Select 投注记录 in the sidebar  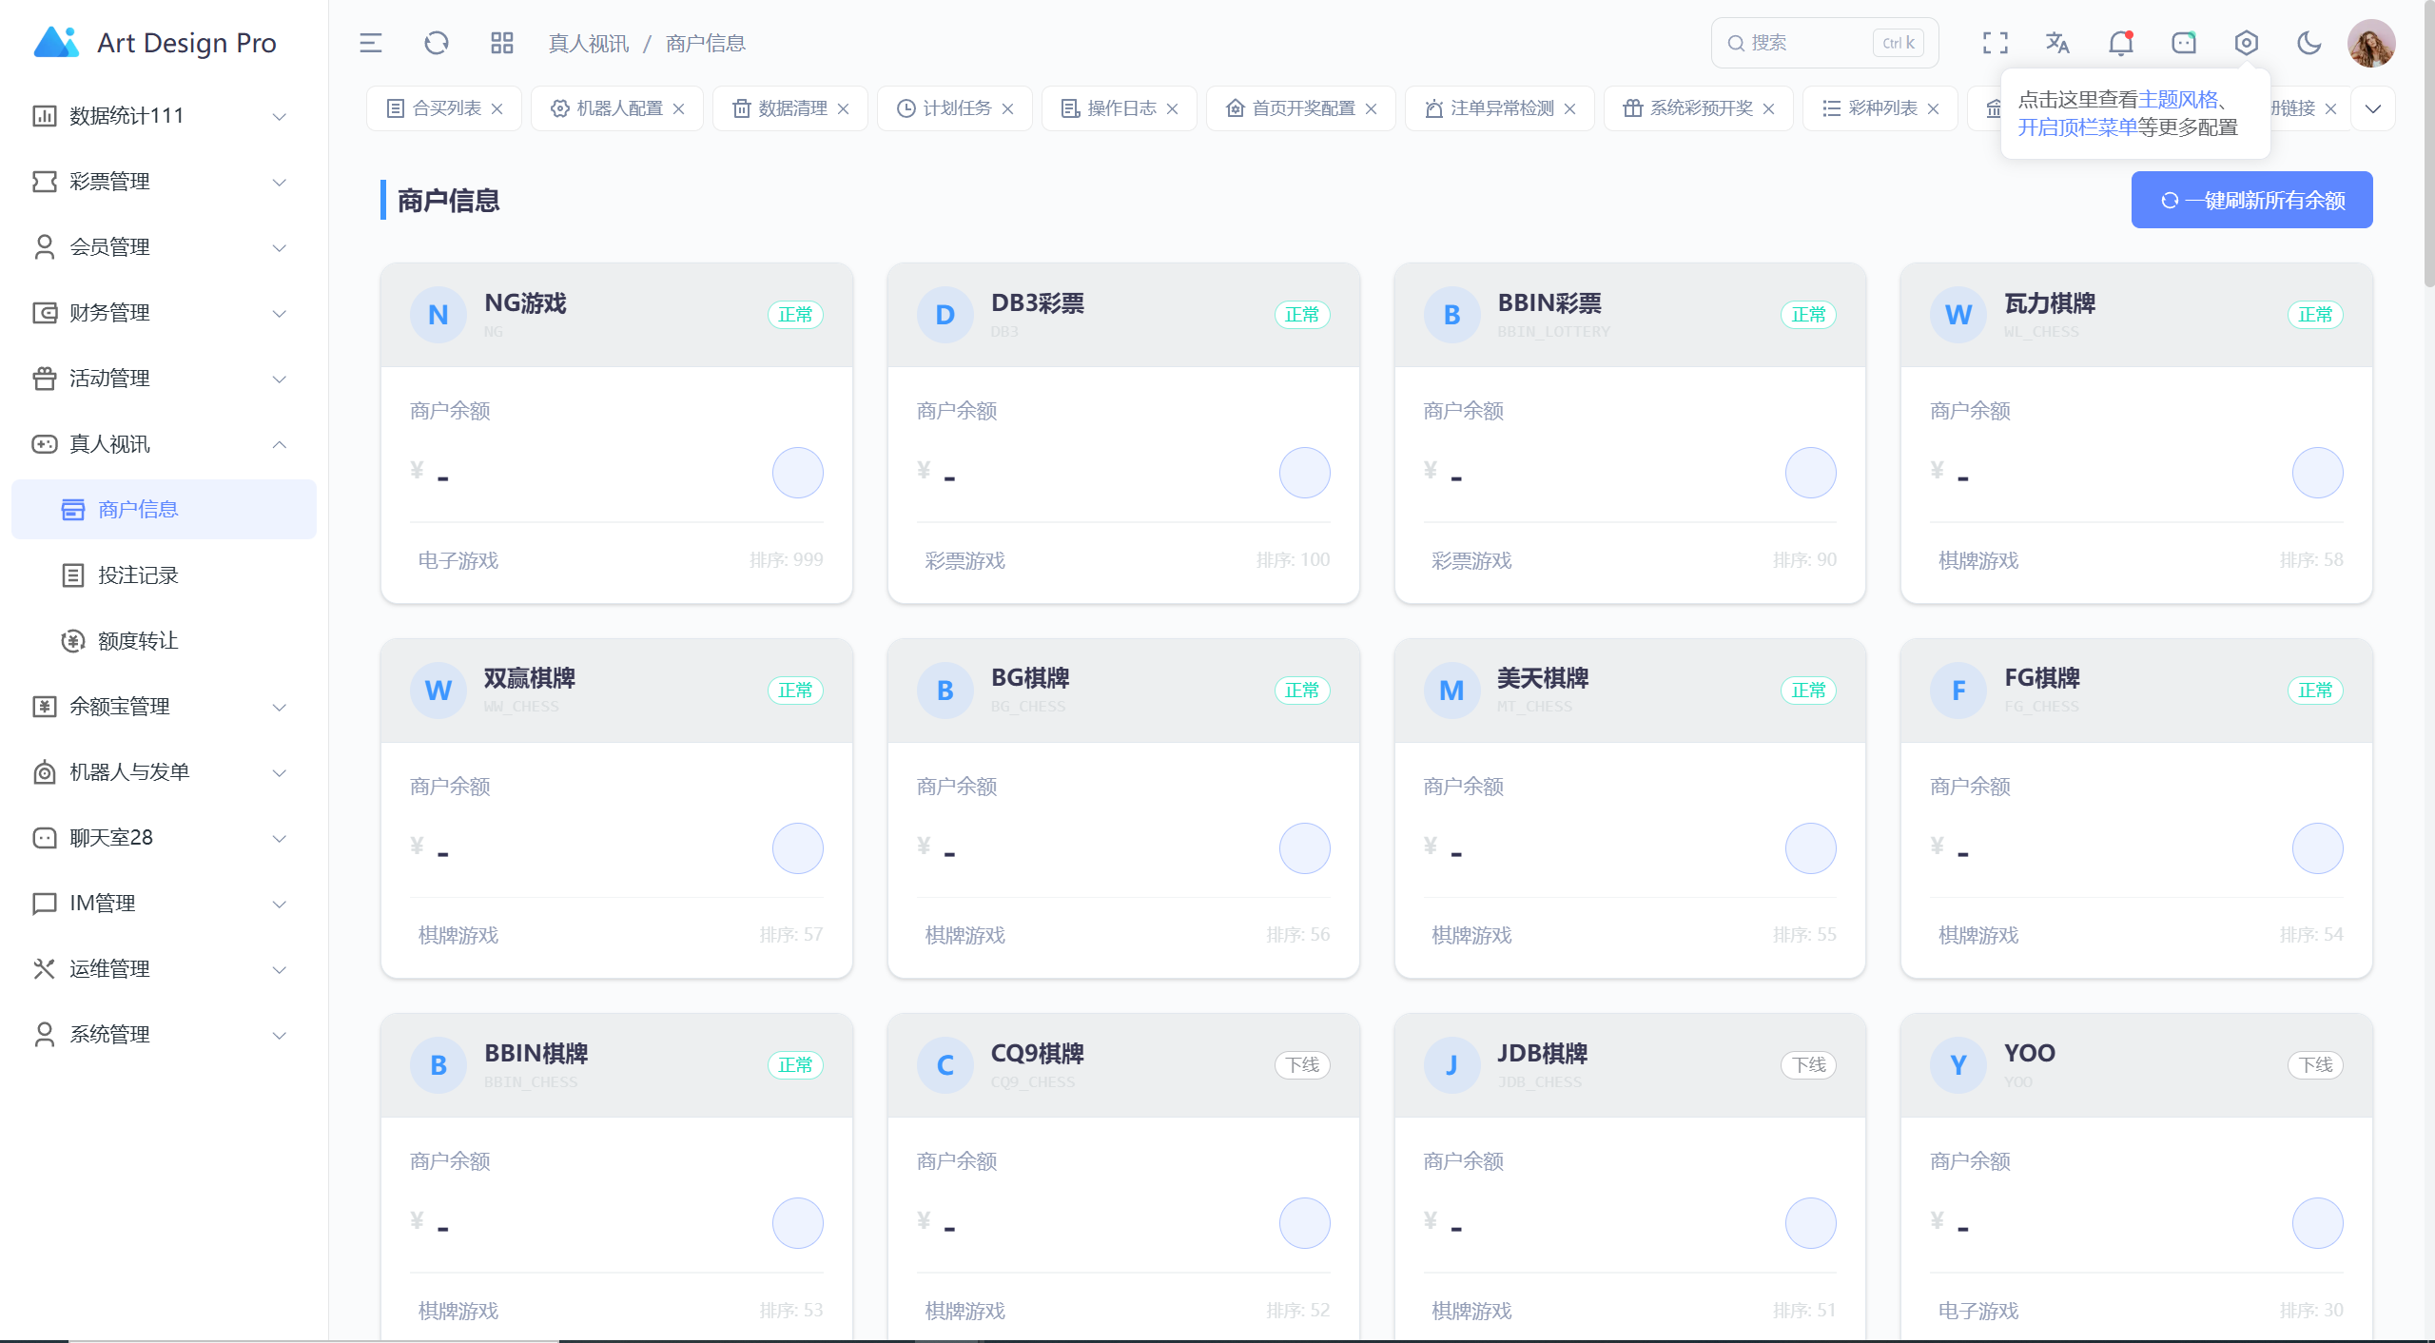pos(138,574)
